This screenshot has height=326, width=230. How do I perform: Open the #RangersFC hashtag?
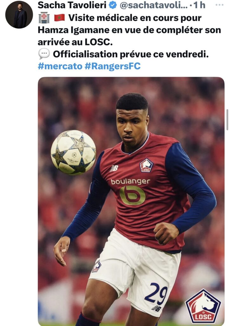113,66
